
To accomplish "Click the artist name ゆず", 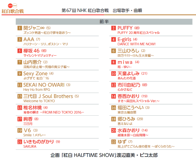I will pyautogui.click(x=122, y=142).
